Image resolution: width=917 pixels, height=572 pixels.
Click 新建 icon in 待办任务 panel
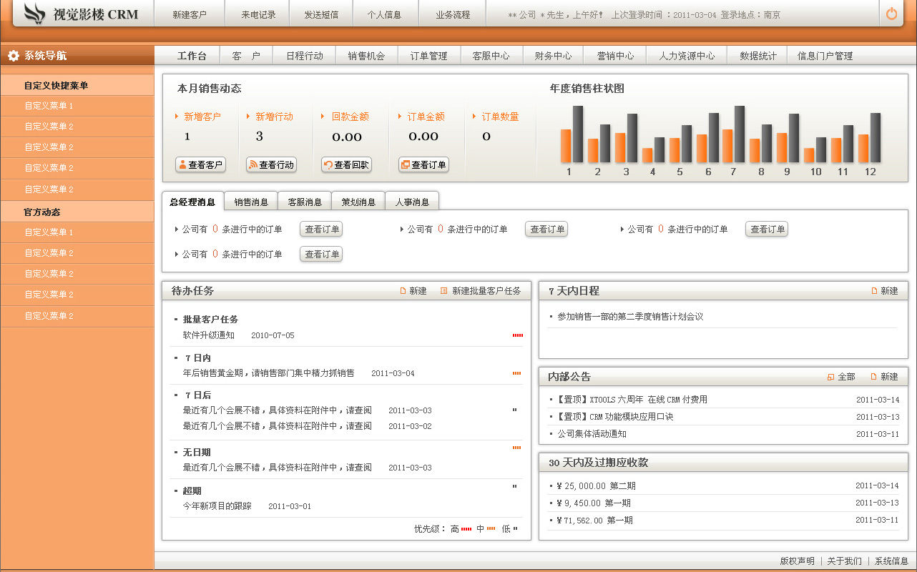(x=403, y=291)
